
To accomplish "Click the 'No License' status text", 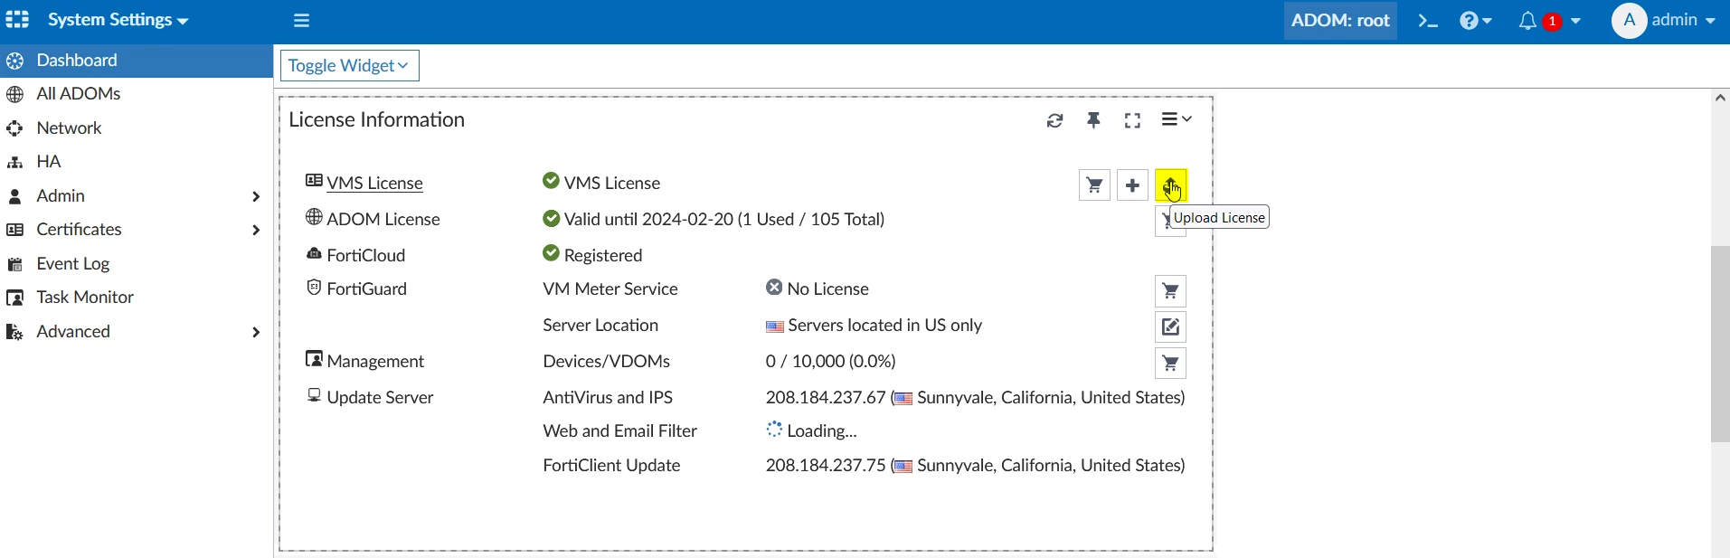I will 827,289.
